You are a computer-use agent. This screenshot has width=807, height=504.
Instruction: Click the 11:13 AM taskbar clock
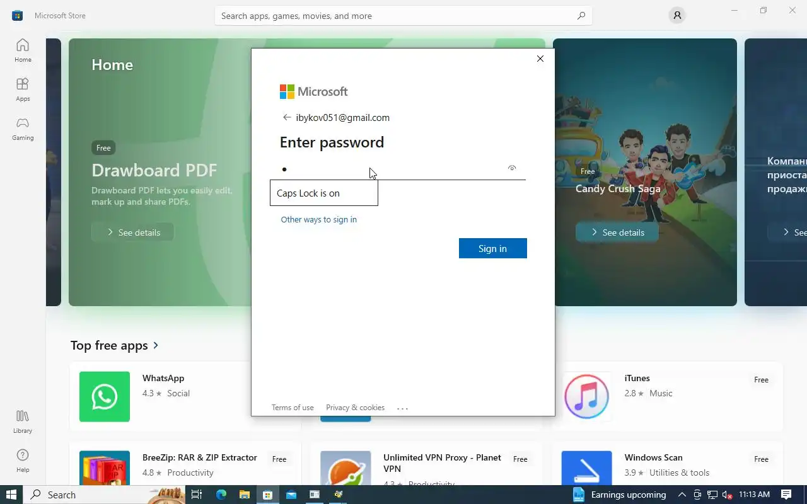754,495
